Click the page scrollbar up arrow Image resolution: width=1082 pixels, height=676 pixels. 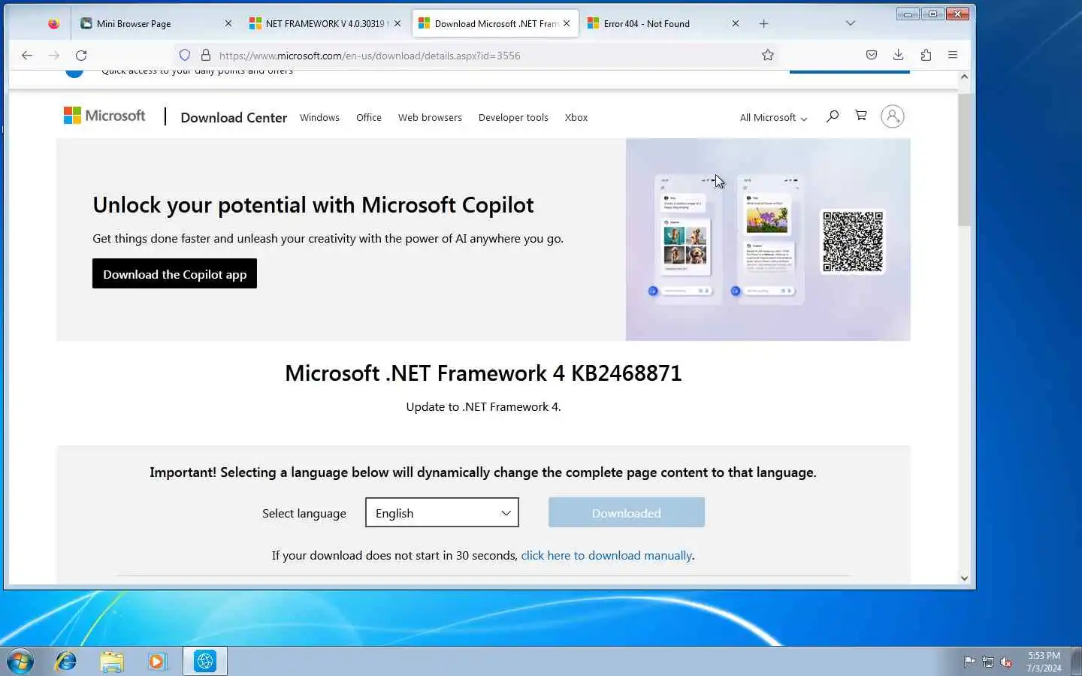pos(964,77)
